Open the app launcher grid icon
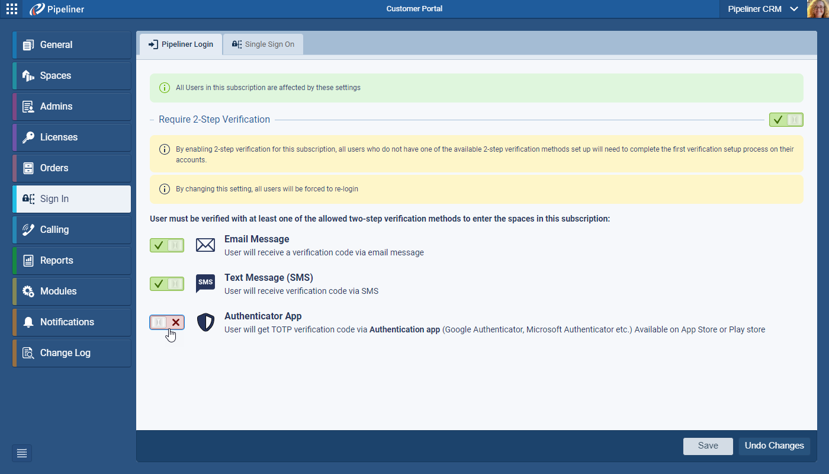829x474 pixels. [12, 9]
